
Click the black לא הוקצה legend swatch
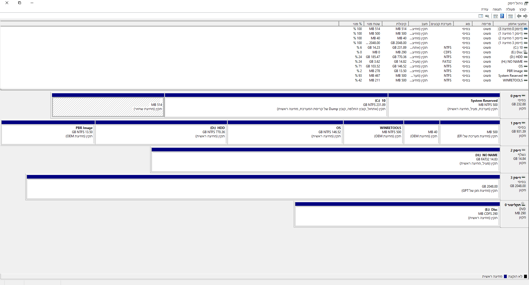tap(525, 276)
